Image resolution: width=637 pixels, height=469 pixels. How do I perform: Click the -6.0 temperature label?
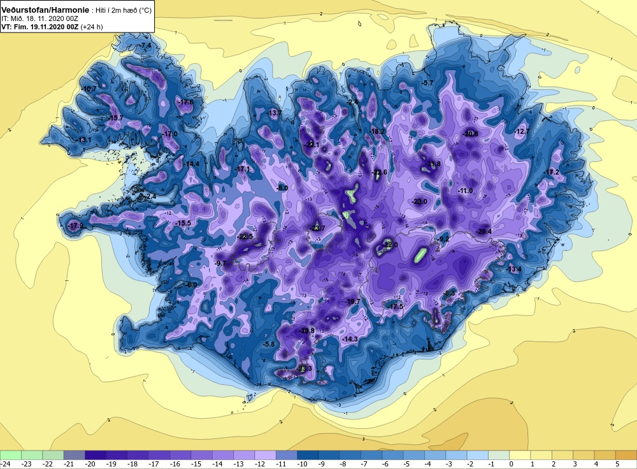tap(191, 285)
